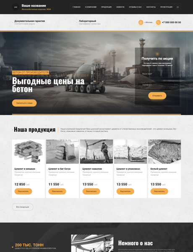Image resolution: width=193 pixels, height=252 pixels.
Task: Open the ГЛАВНАЯ menu item
Action: click(x=76, y=7)
